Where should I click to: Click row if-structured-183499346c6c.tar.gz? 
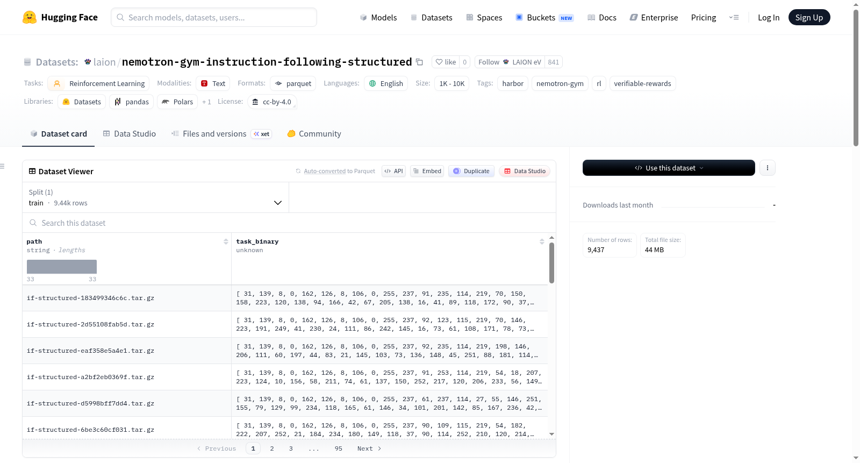285,298
